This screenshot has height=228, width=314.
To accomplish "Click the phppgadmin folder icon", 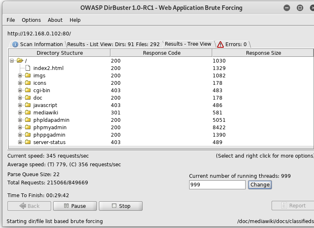I will [28, 135].
